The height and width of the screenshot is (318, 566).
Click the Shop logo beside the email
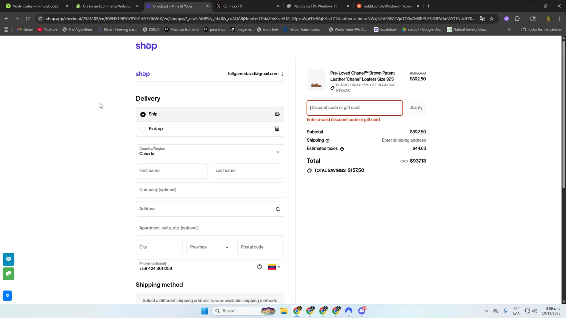143,74
